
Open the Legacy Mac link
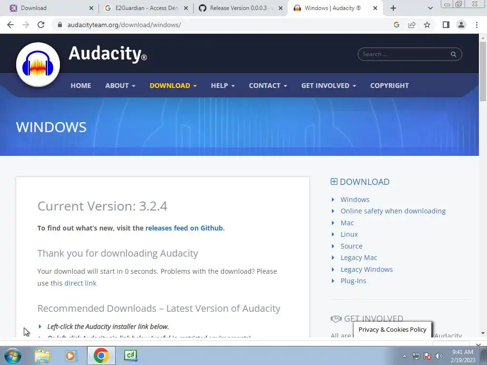pos(359,258)
